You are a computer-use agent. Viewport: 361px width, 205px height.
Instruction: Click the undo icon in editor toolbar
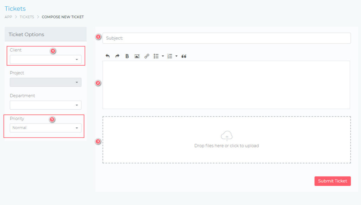(108, 56)
